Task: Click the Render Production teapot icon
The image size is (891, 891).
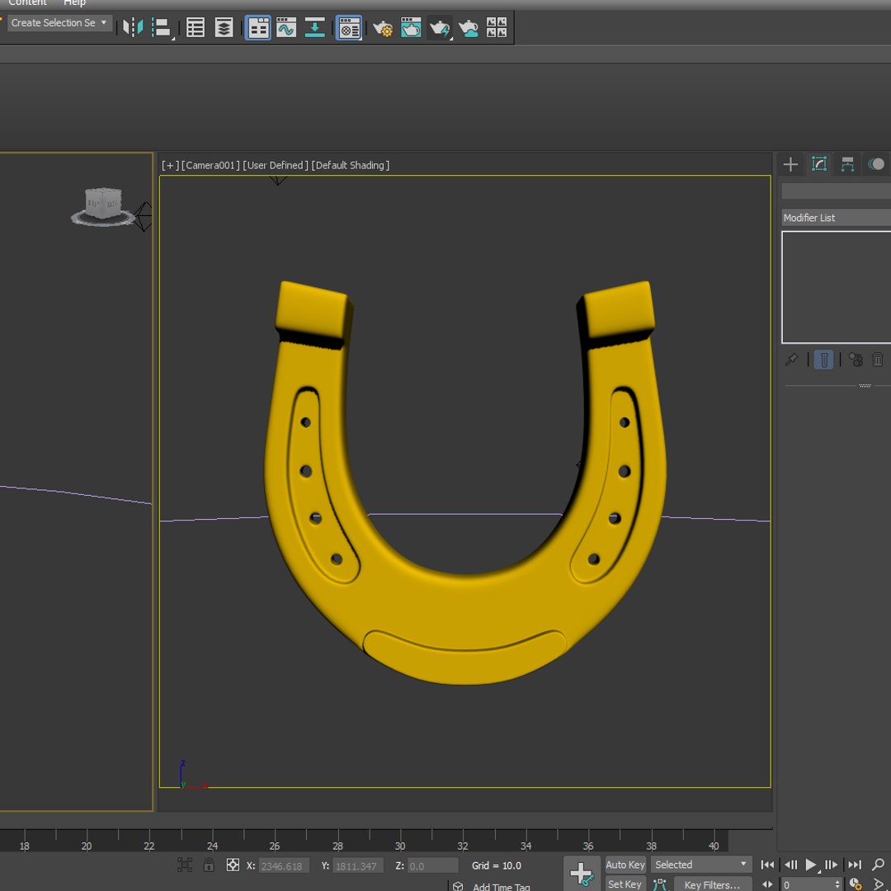Action: [x=440, y=27]
